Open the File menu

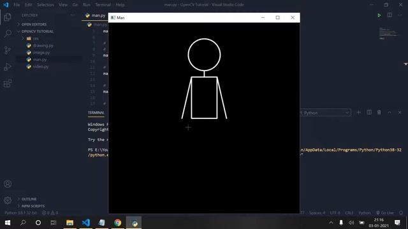tap(17, 4)
